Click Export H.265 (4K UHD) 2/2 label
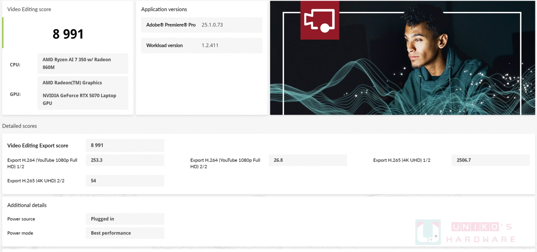Image resolution: width=537 pixels, height=252 pixels. (36, 181)
